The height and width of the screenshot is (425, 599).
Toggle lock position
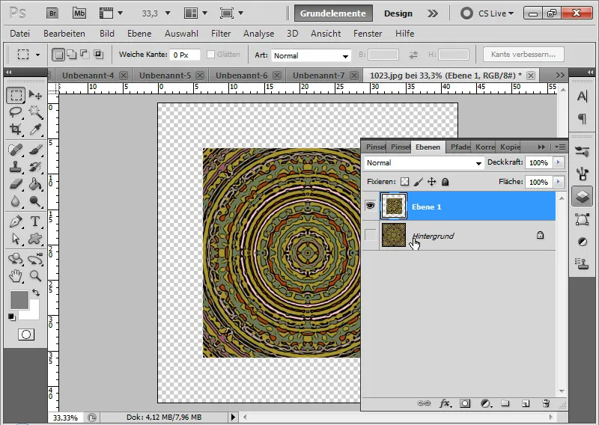point(432,182)
